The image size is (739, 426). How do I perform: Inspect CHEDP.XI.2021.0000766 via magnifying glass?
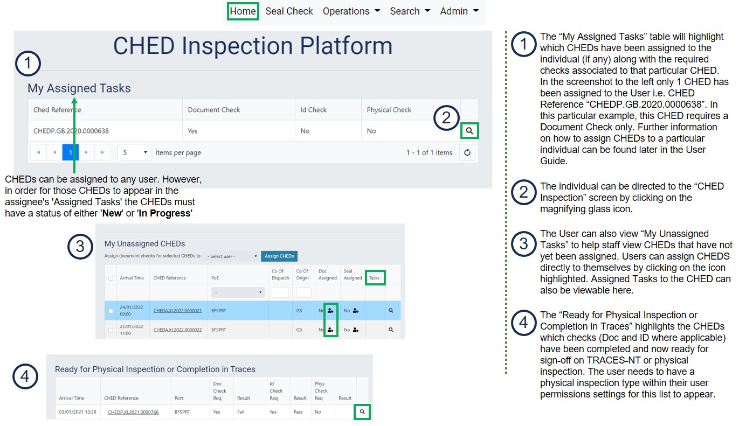pos(362,412)
